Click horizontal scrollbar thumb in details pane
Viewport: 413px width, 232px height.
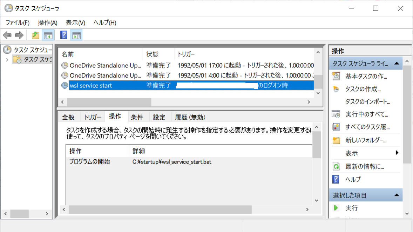coord(160,209)
